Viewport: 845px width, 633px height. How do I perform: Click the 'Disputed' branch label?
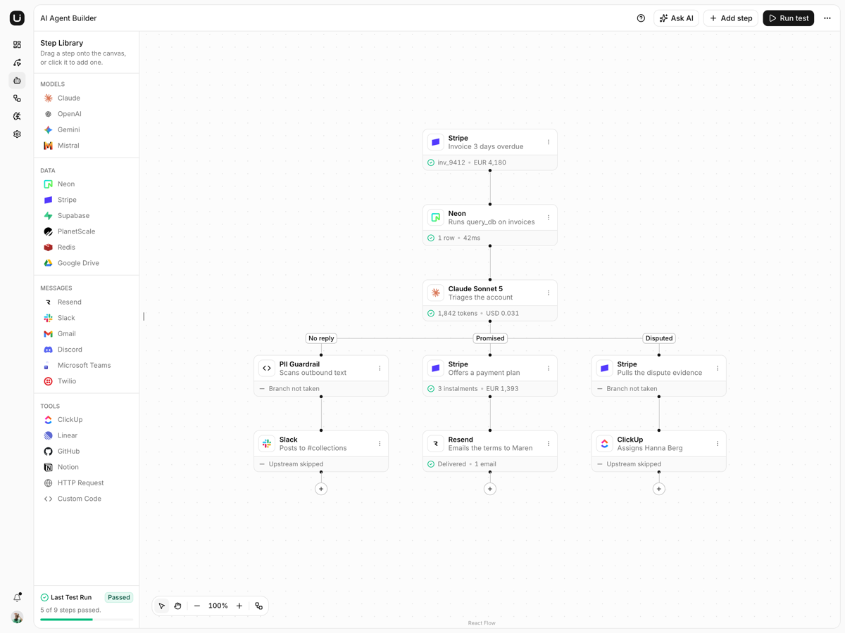[x=659, y=338]
